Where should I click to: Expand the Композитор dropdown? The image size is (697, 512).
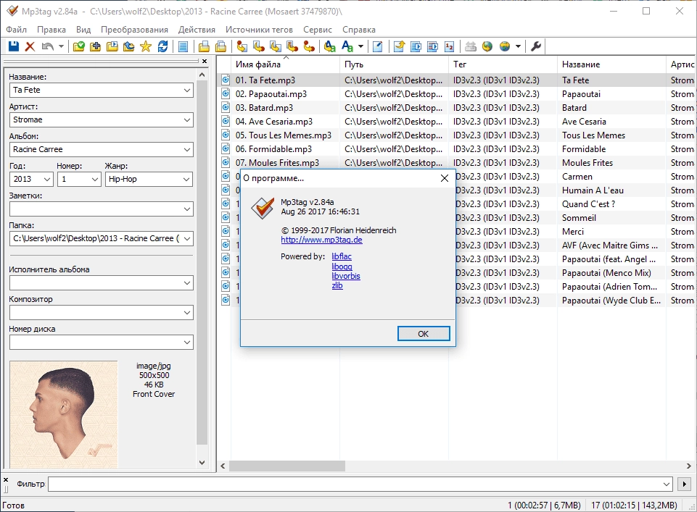(x=187, y=313)
